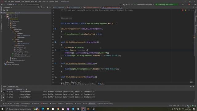Click the horizontal scrollbar in log panel

[x=58, y=102]
